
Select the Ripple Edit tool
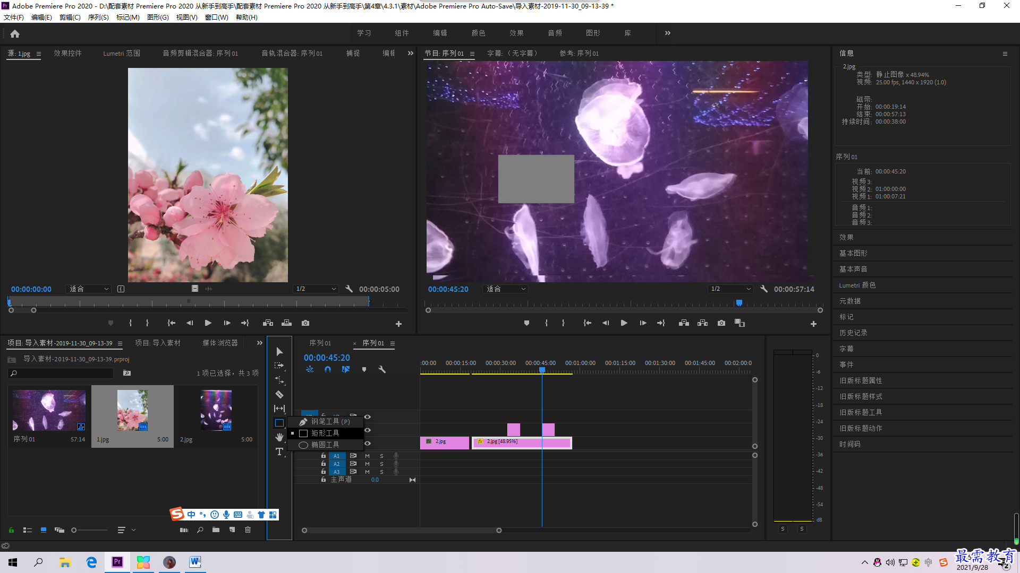click(x=279, y=380)
